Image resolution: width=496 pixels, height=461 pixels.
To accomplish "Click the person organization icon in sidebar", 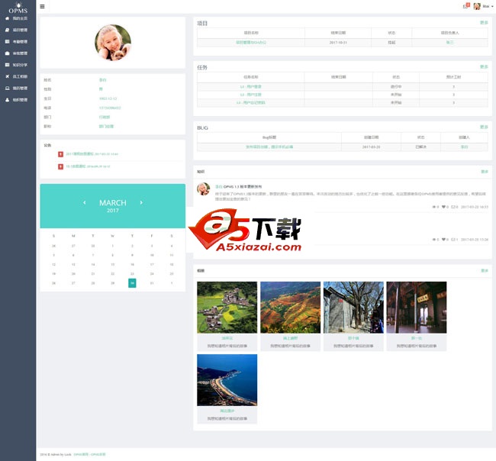I will [8, 100].
